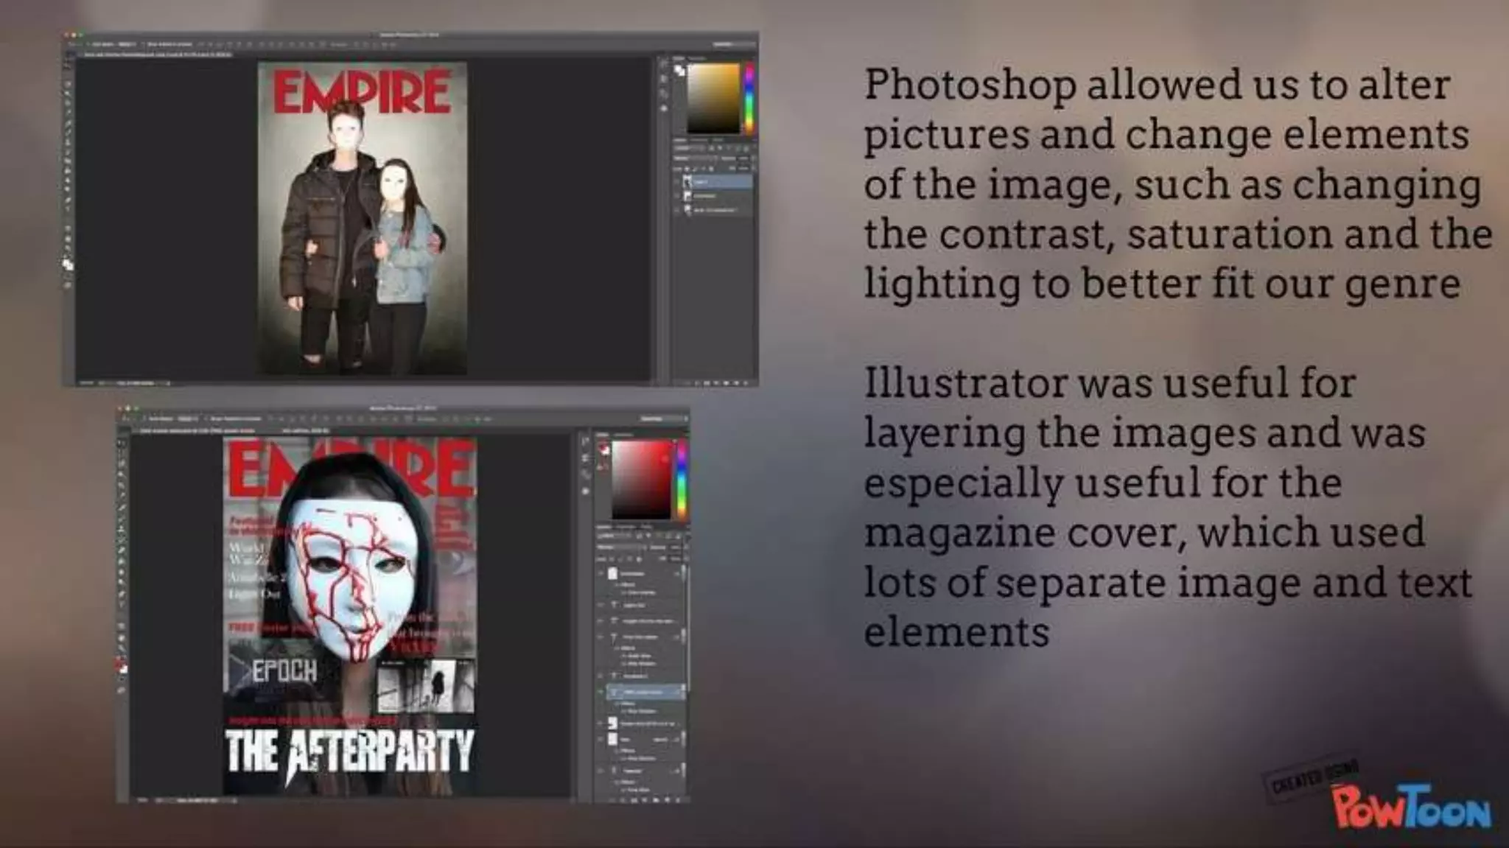Viewport: 1509px width, 848px height.
Task: Open layer kind filter dropdown in lower Layers panel
Action: tap(614, 536)
